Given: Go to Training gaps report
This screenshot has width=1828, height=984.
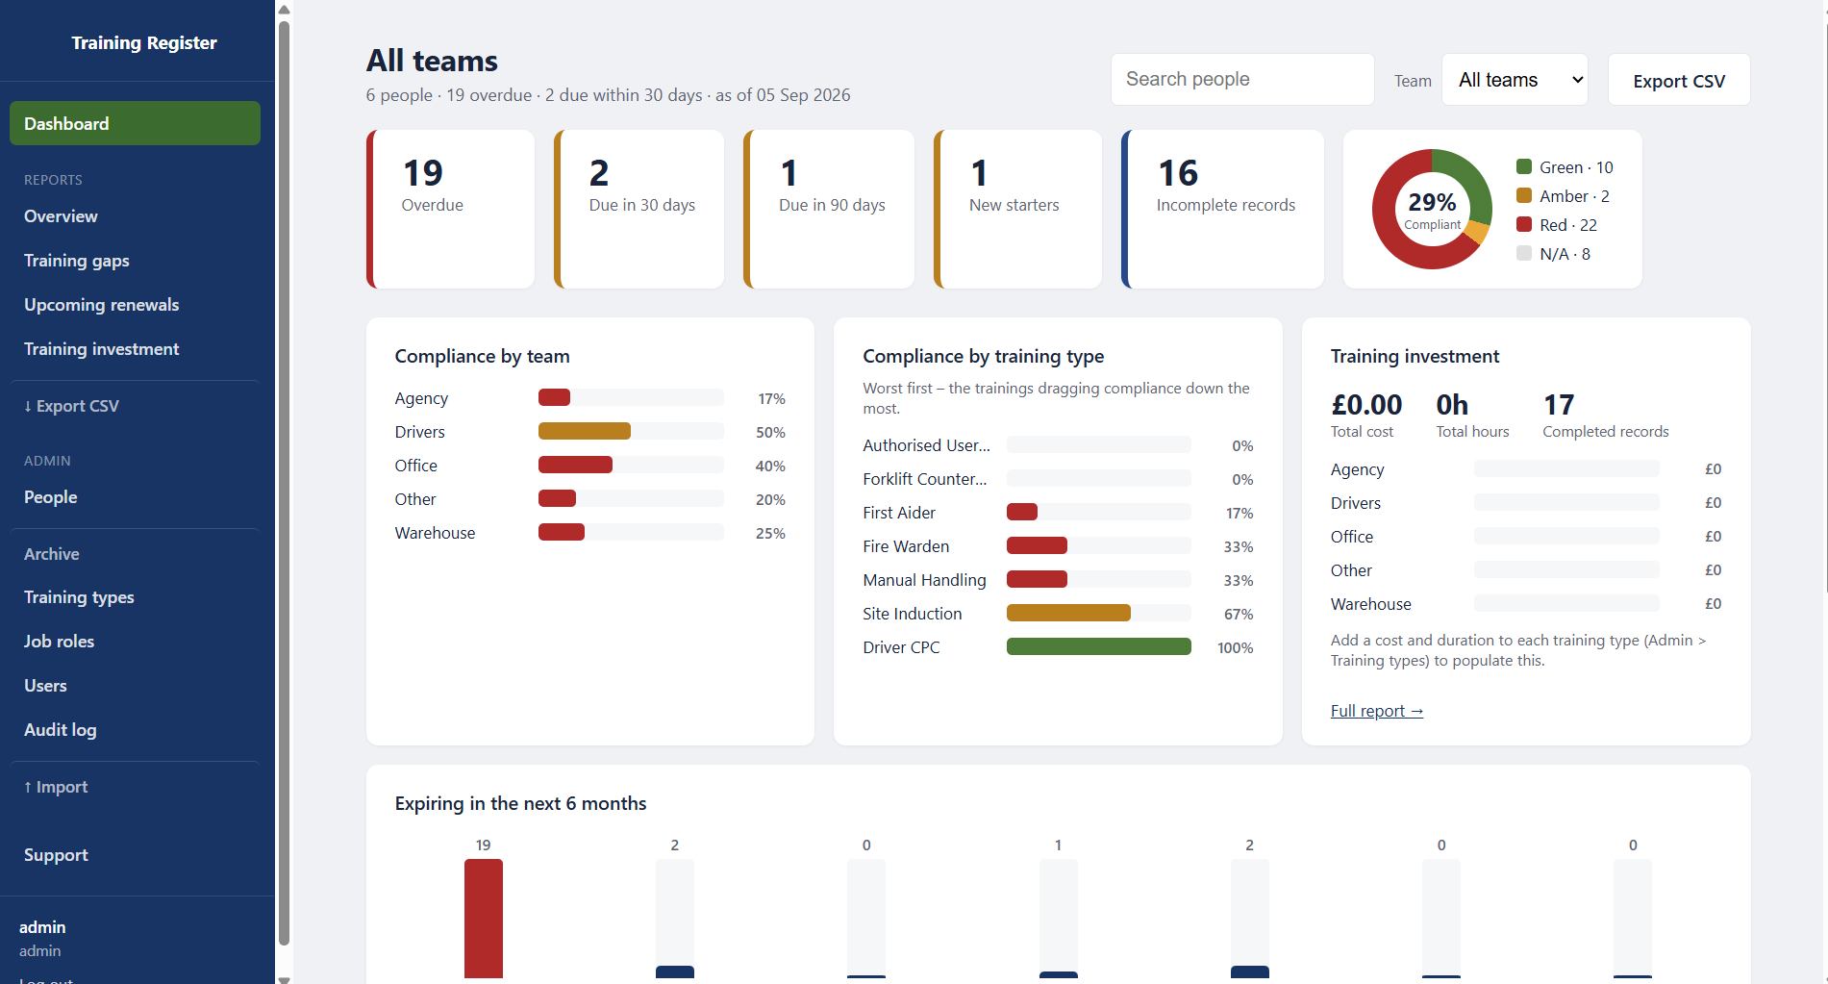Looking at the screenshot, I should tap(77, 261).
